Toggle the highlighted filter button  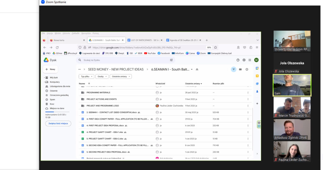[234, 70]
